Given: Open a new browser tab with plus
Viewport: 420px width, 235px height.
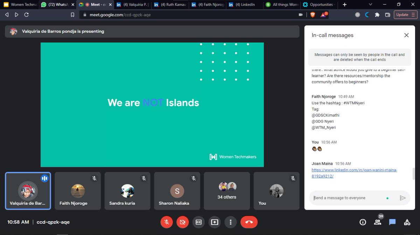Looking at the screenshot, I should [x=344, y=5].
